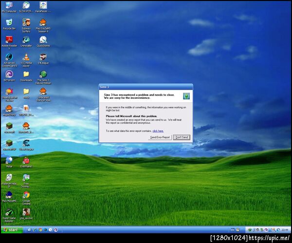Launch Advanced SystemCare 6 shortcut
This screenshot has width=292, height=243.
[x=9, y=60]
